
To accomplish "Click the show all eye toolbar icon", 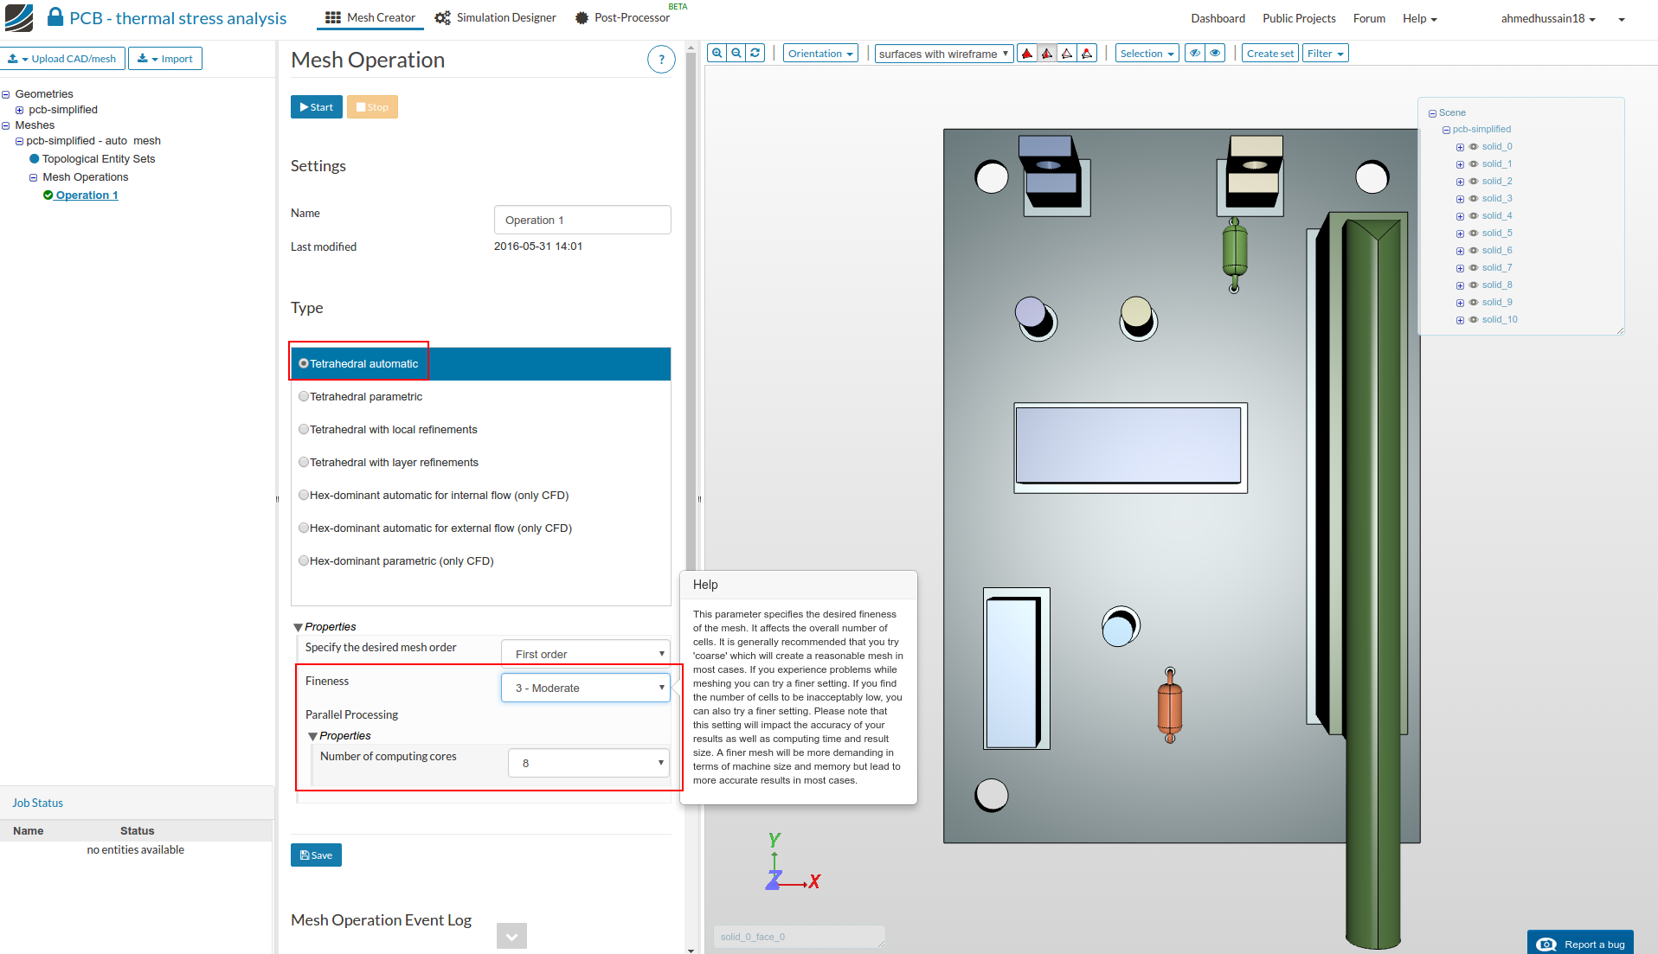I will (x=1215, y=54).
